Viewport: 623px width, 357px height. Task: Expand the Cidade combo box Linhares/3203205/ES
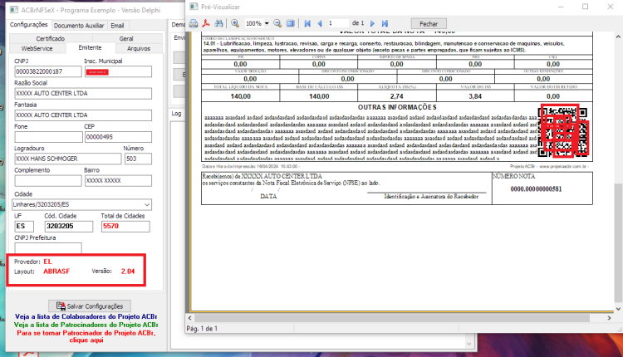tap(147, 204)
